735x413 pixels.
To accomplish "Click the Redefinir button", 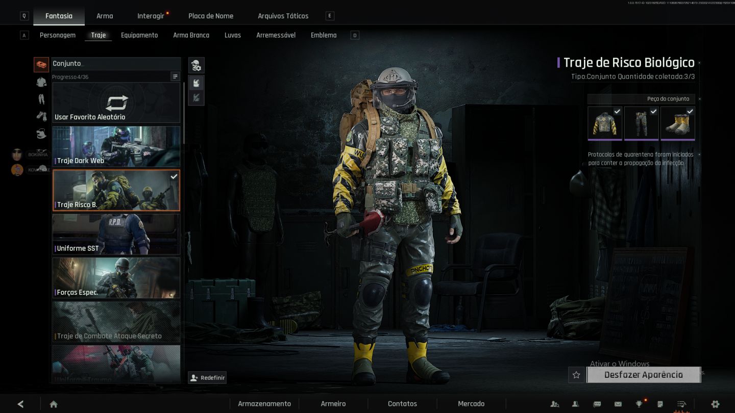I will pyautogui.click(x=207, y=378).
